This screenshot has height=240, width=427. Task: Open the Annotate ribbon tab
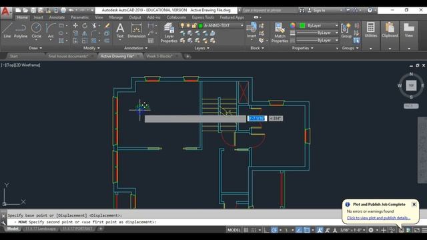pos(57,17)
